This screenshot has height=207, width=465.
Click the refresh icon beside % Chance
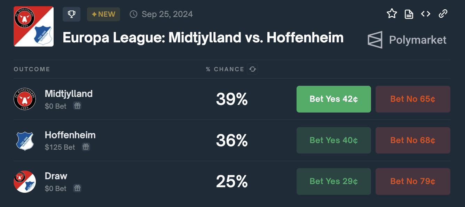(x=252, y=69)
